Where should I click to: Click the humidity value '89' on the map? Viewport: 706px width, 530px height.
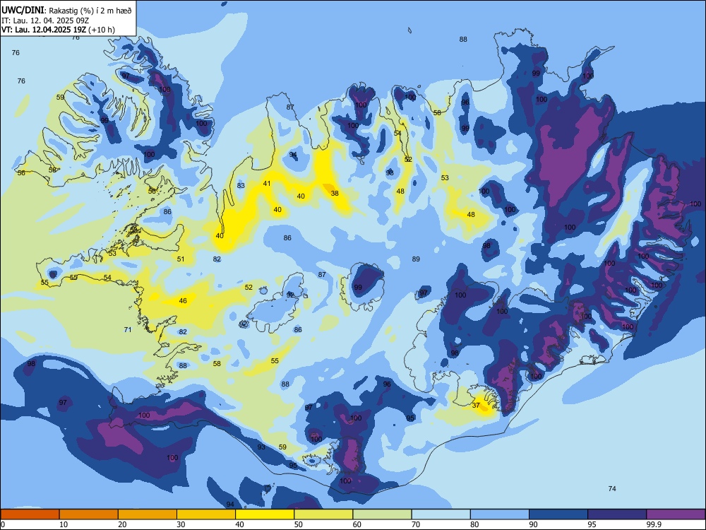click(416, 259)
